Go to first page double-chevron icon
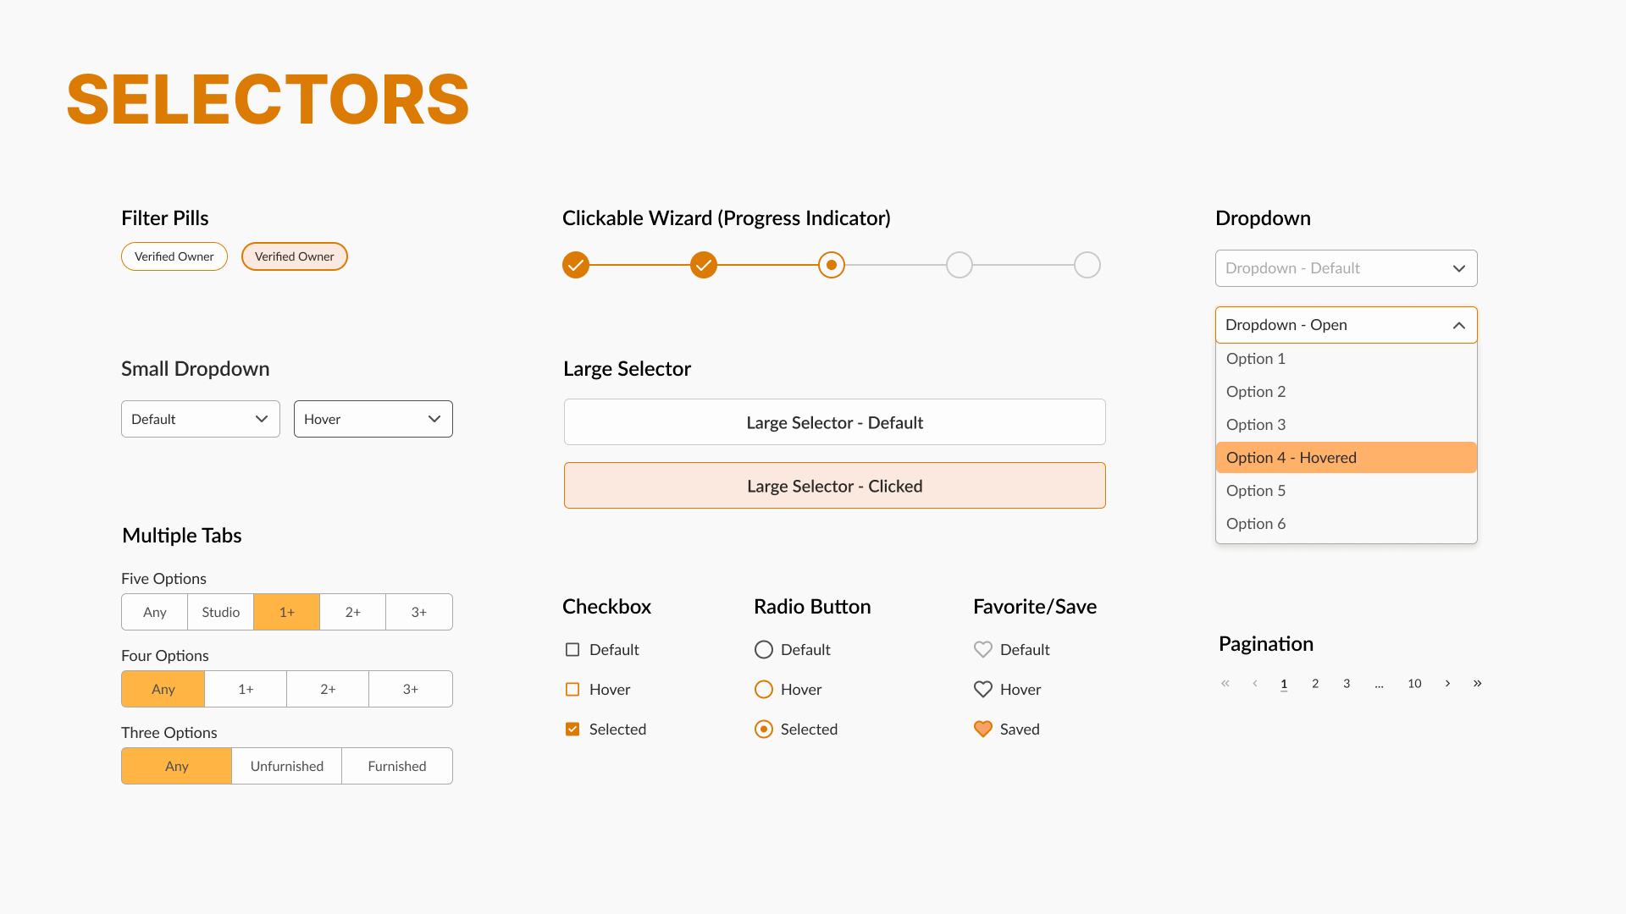This screenshot has width=1626, height=914. pyautogui.click(x=1225, y=683)
